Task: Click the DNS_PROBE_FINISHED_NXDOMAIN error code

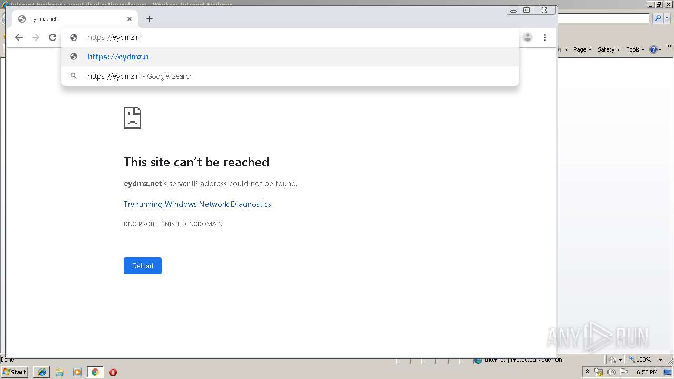Action: coord(173,224)
